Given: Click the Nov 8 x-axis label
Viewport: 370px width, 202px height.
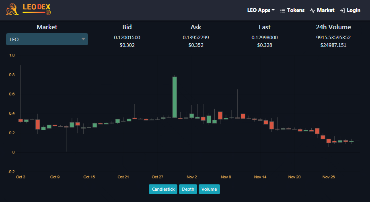Looking at the screenshot, I should (x=226, y=177).
